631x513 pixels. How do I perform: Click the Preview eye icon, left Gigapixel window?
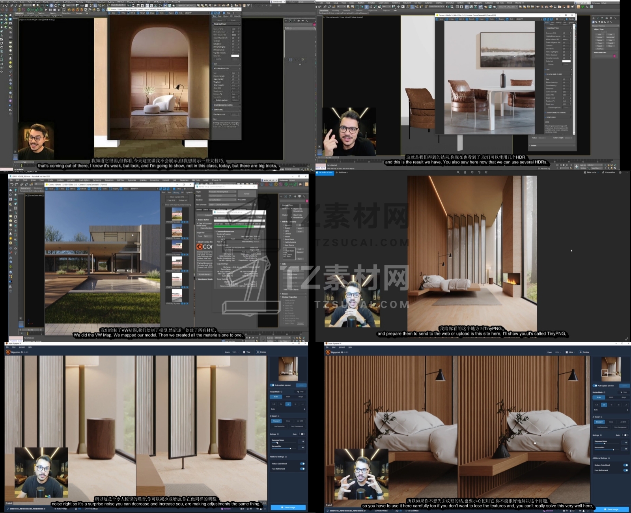(x=258, y=352)
